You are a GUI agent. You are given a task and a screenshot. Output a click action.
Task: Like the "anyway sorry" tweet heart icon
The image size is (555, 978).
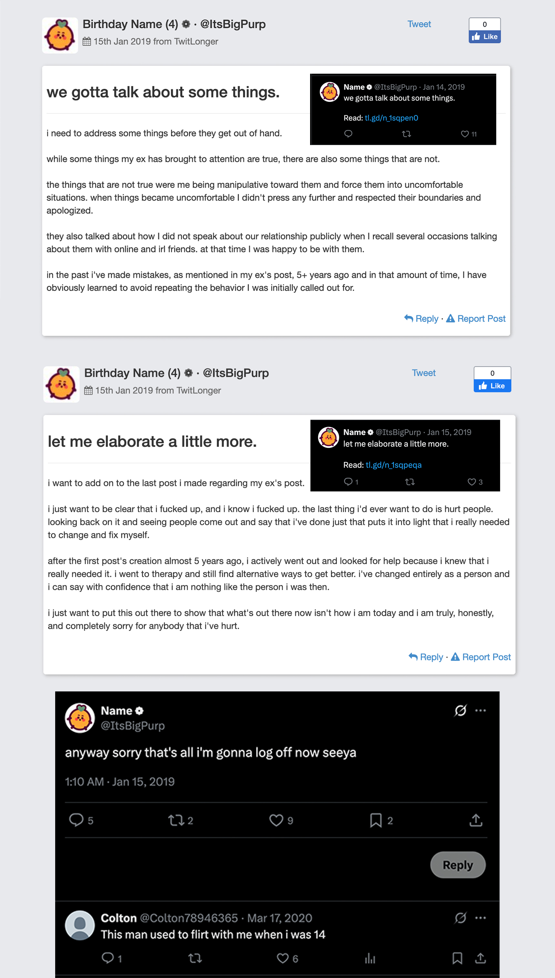pyautogui.click(x=276, y=820)
